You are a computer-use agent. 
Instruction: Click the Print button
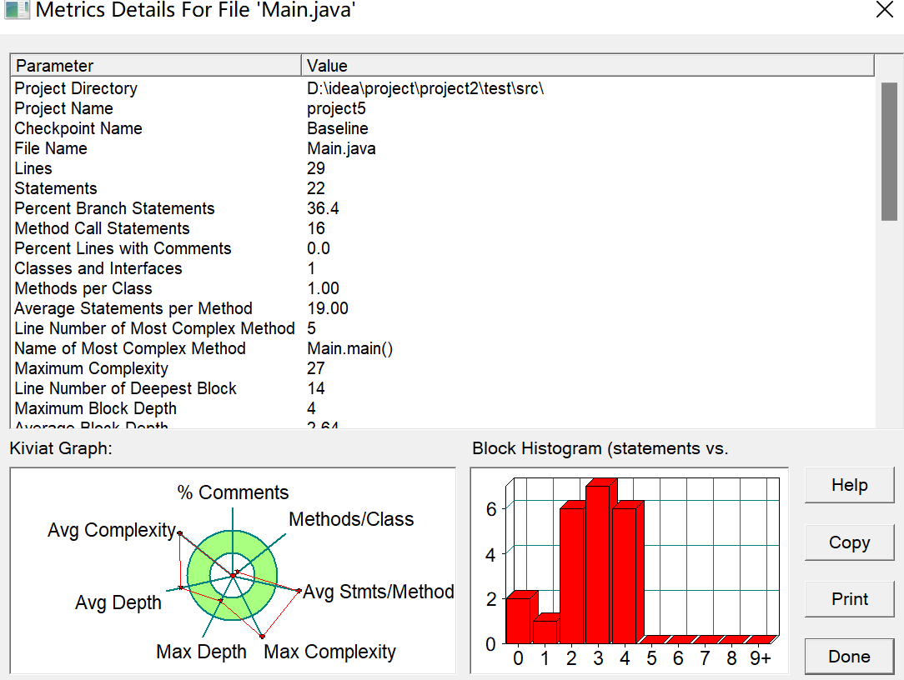coord(849,599)
